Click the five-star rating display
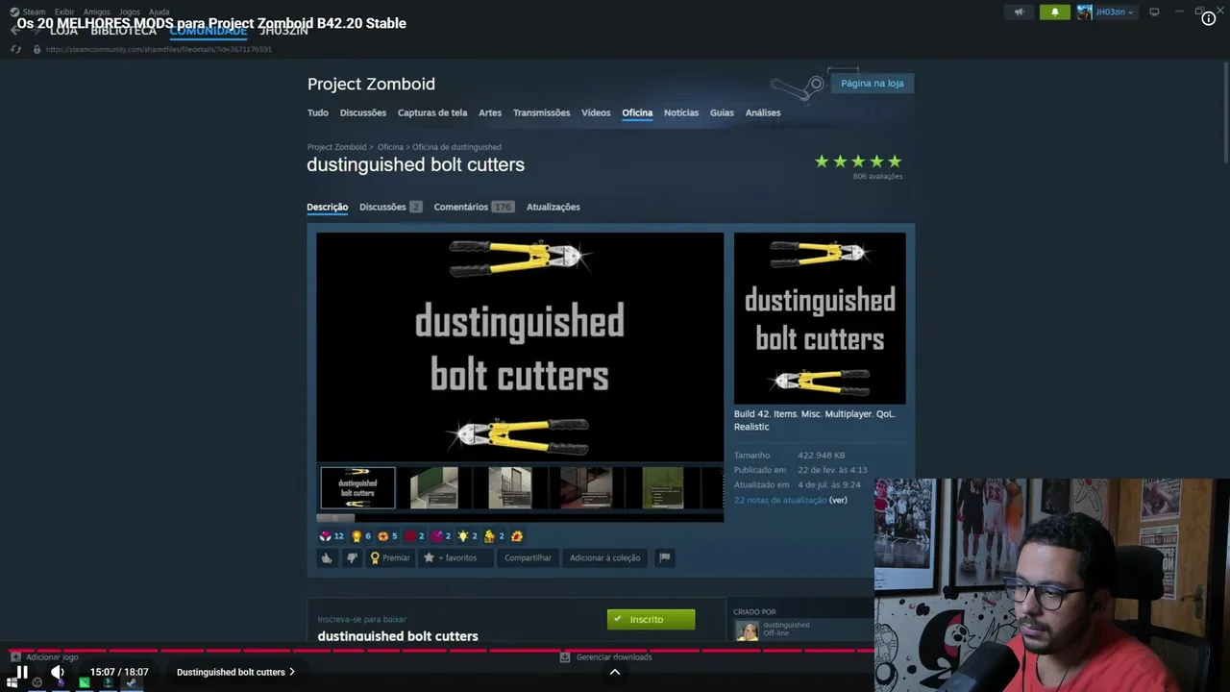This screenshot has width=1230, height=692. pos(858,161)
